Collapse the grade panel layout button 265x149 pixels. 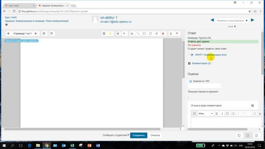click(256, 135)
